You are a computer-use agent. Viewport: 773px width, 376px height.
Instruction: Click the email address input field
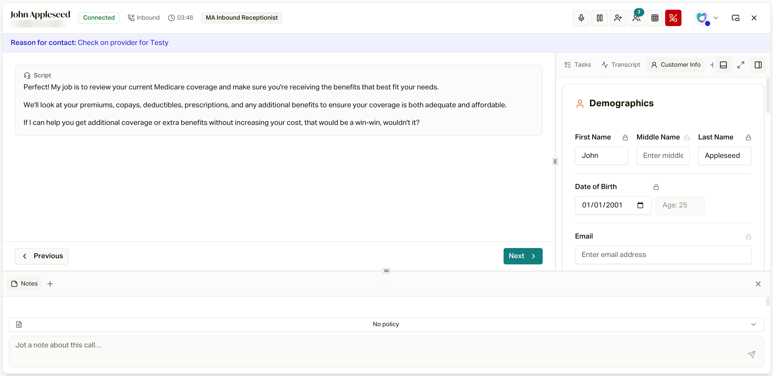(663, 255)
